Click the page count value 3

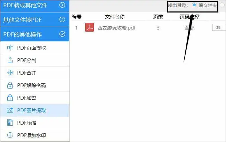158,27
